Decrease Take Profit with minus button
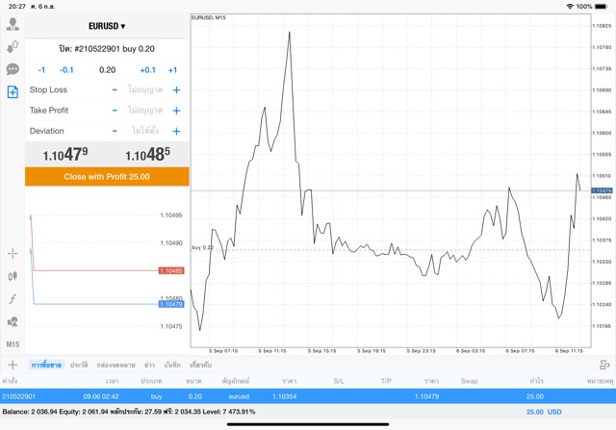This screenshot has height=430, width=616. pos(115,111)
